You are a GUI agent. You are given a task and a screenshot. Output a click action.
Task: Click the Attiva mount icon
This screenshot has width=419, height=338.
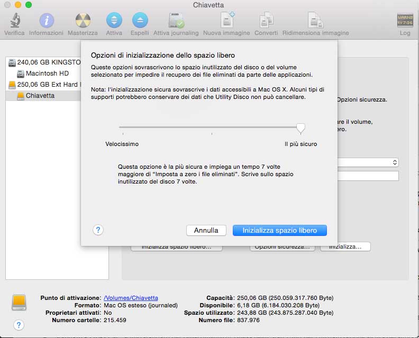[x=114, y=21]
